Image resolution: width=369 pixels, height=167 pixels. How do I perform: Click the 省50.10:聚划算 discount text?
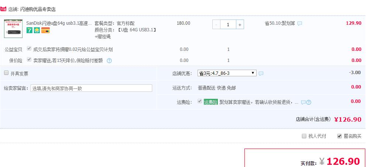point(280,23)
